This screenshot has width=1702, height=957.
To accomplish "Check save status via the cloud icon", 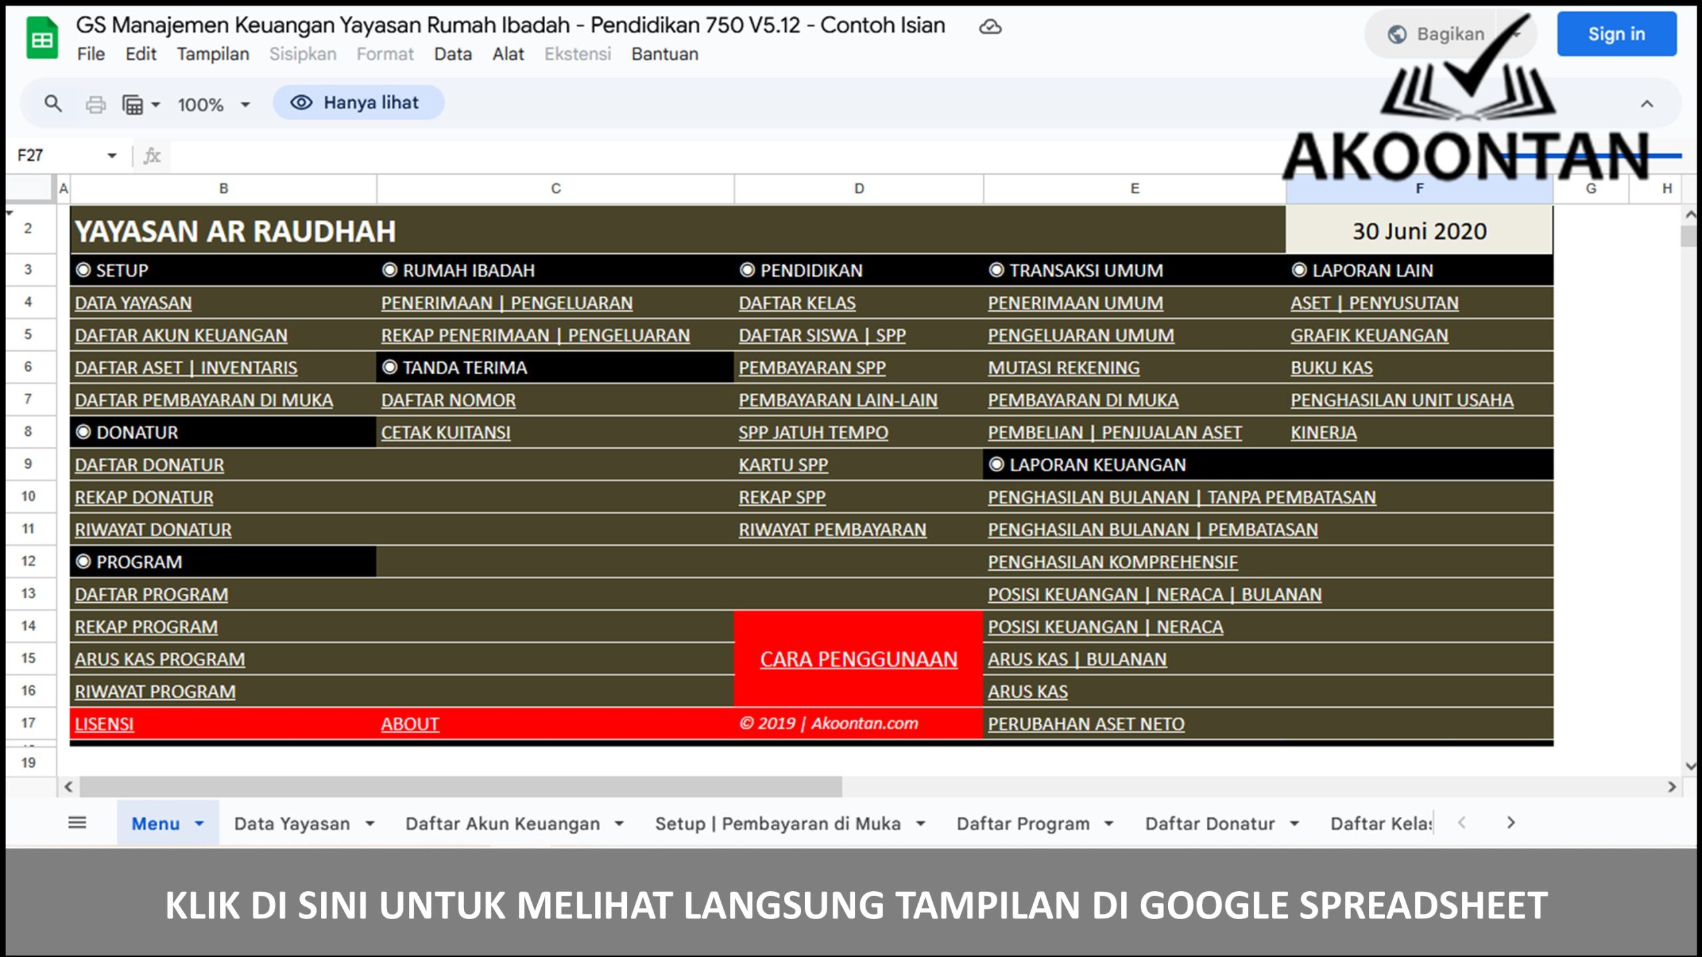I will pyautogui.click(x=990, y=27).
